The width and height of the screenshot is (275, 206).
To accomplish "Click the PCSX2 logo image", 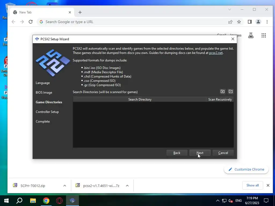I will click(x=53, y=63).
